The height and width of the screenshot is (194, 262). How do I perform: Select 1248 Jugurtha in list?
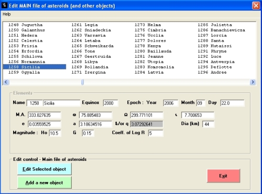pos(26,25)
